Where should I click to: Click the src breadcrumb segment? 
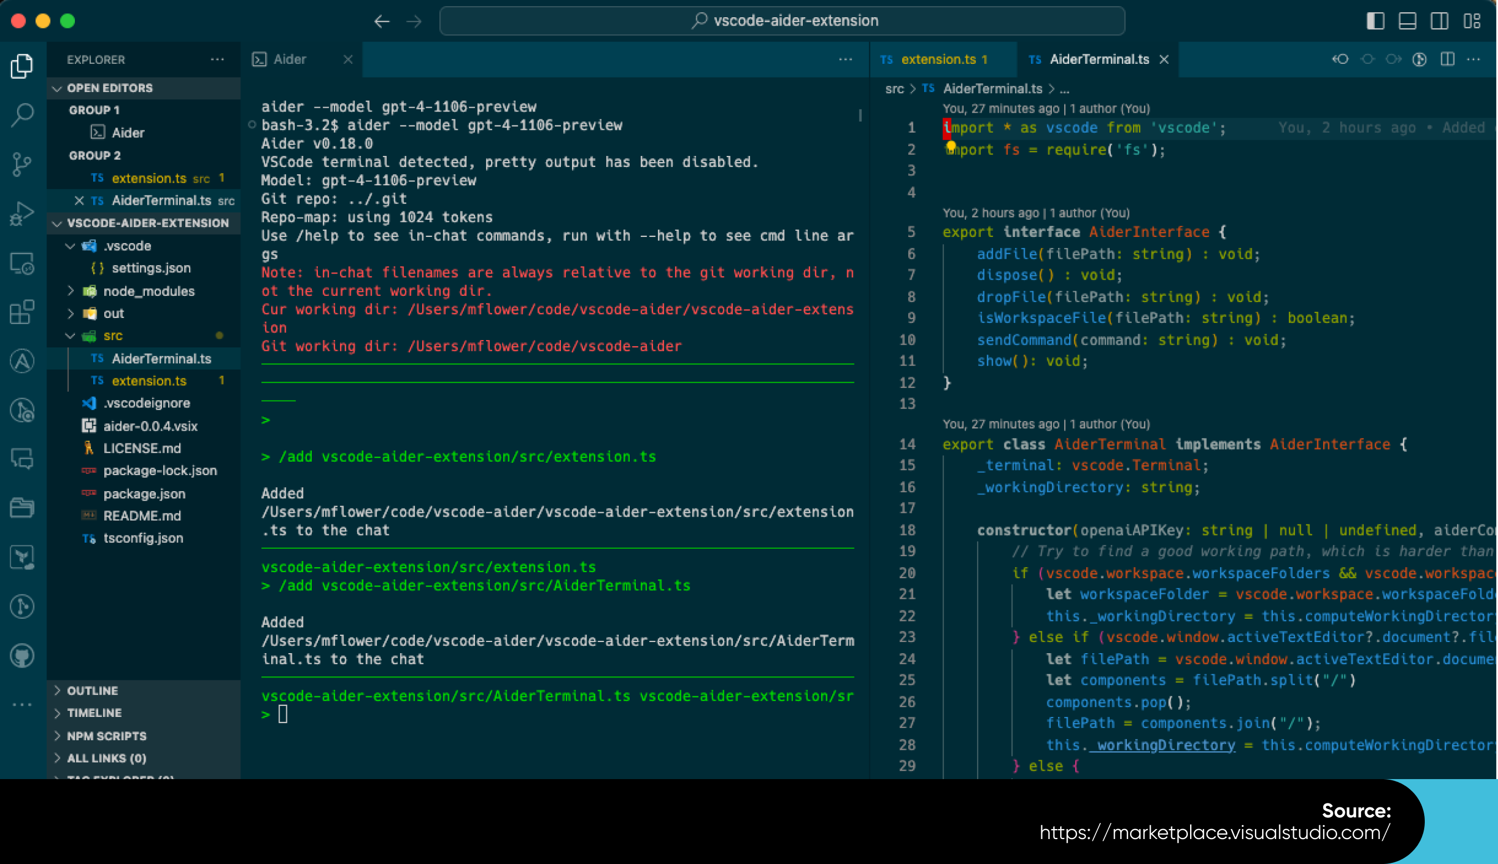click(895, 89)
